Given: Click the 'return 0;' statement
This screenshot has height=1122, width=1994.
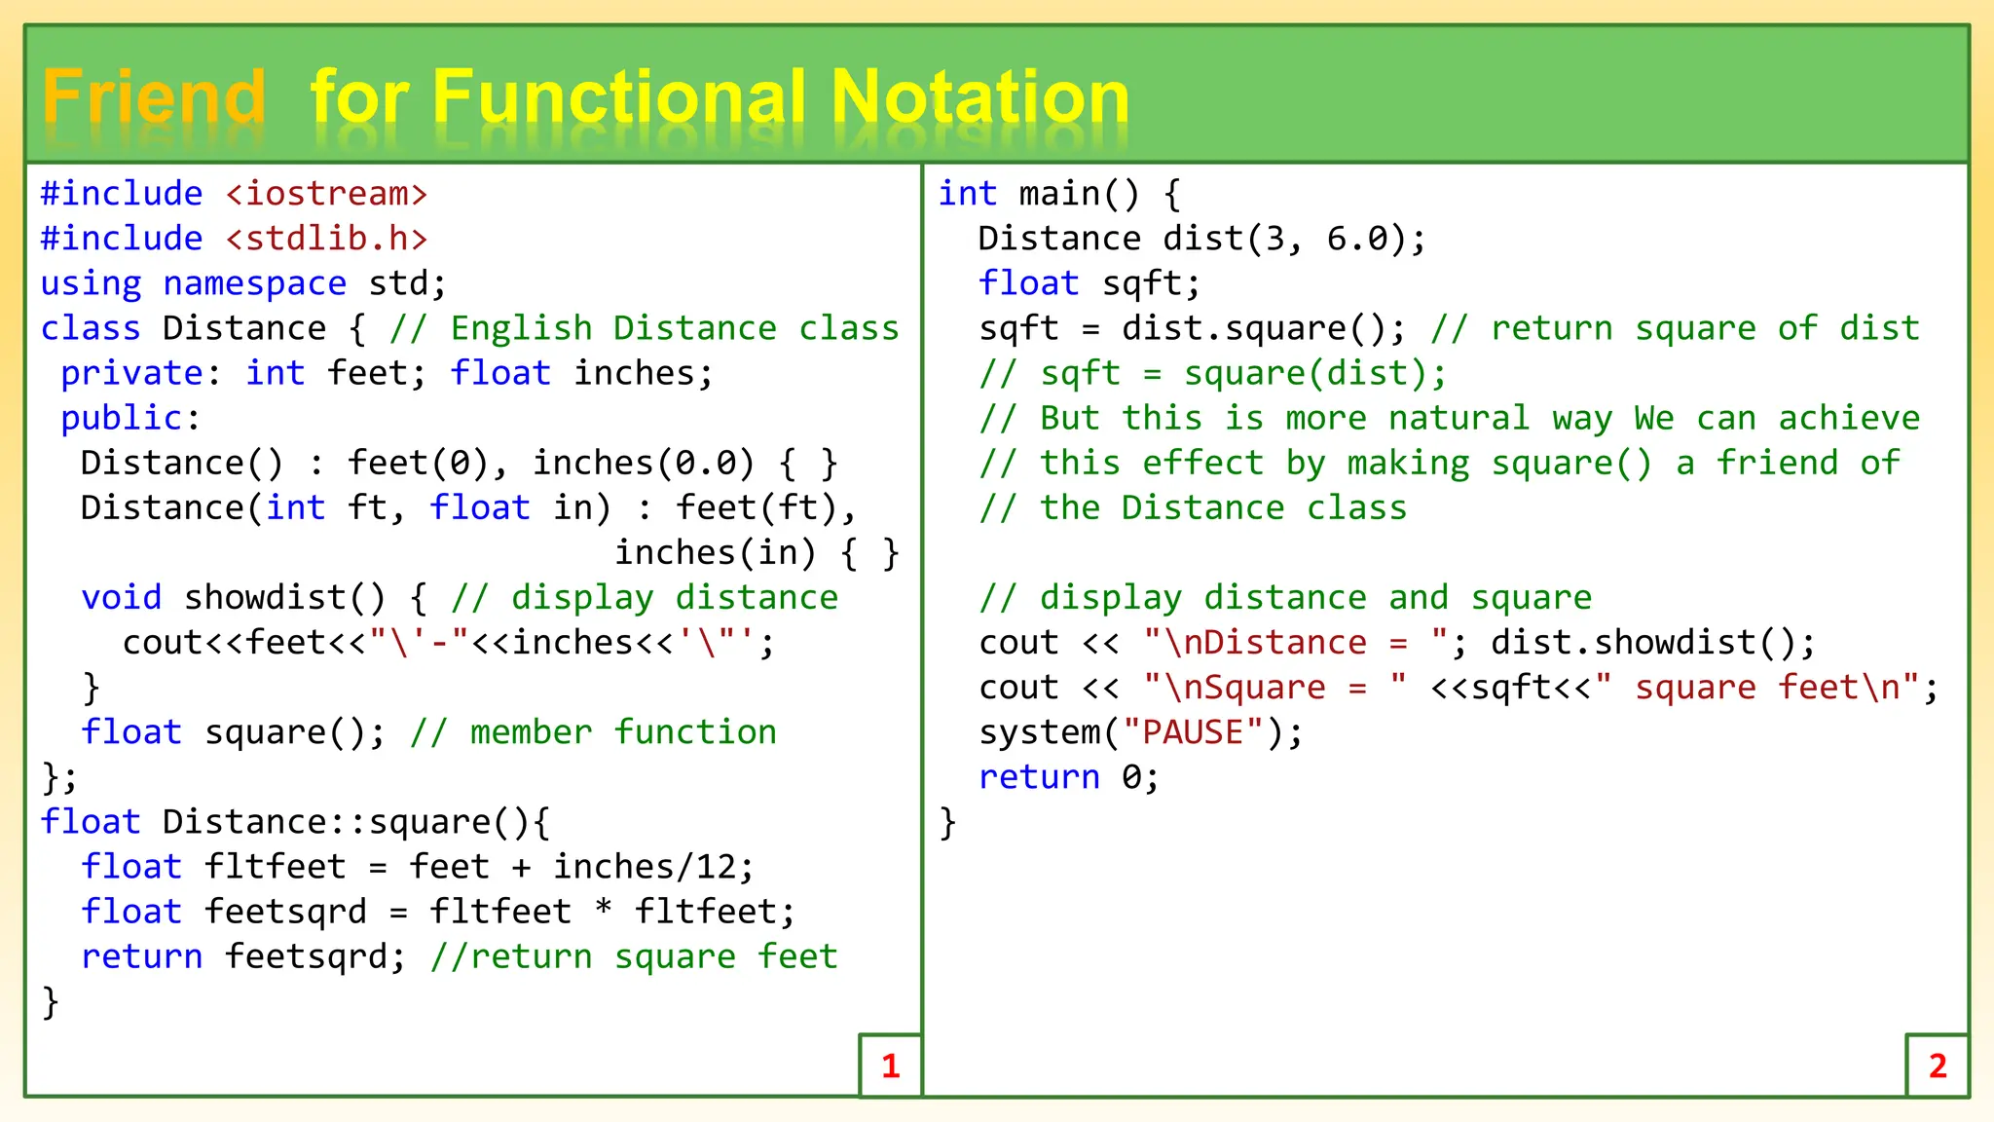Looking at the screenshot, I should [x=1069, y=776].
